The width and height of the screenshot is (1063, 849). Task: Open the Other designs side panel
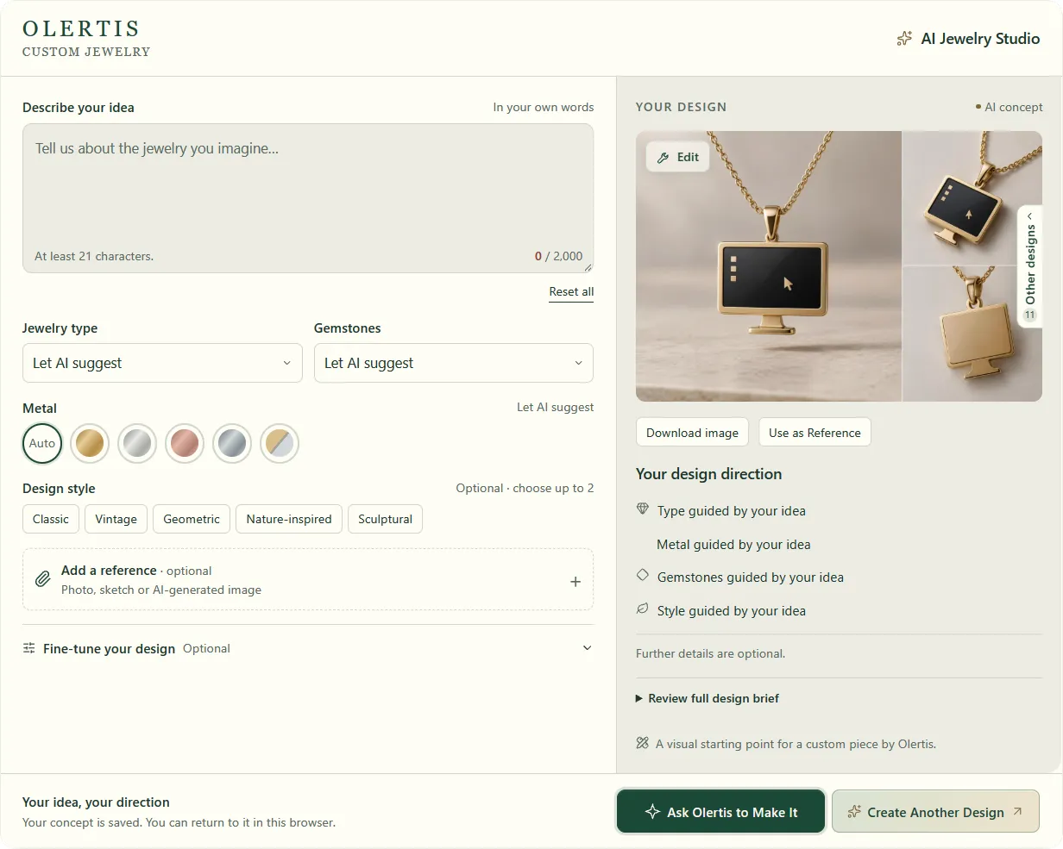click(1030, 266)
